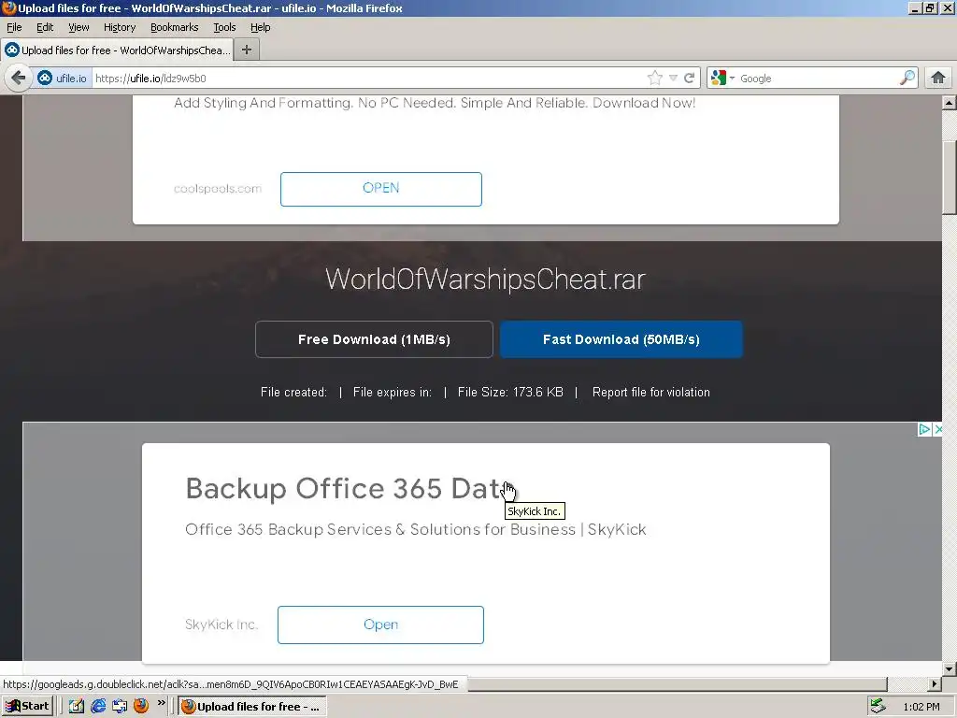Image resolution: width=957 pixels, height=718 pixels.
Task: Open the Windows Start menu
Action: click(27, 707)
